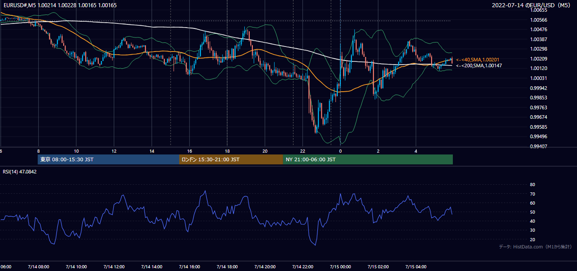This screenshot has width=577, height=271.
Task: Click RSI scale value 30
Action: coord(532,230)
